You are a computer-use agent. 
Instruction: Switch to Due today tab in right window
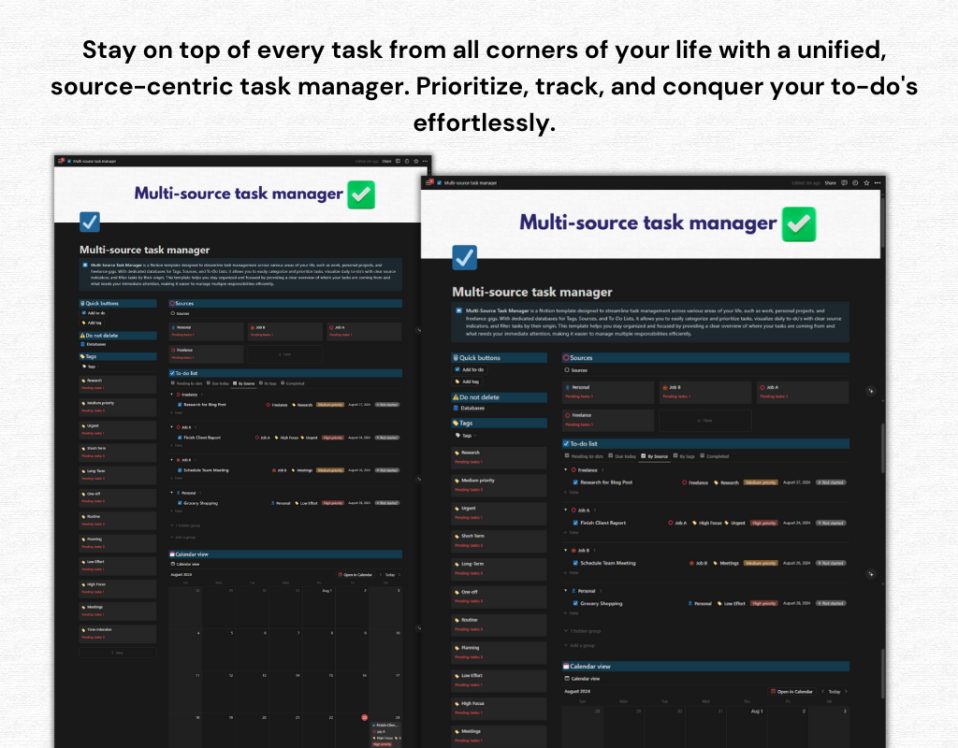pyautogui.click(x=622, y=456)
